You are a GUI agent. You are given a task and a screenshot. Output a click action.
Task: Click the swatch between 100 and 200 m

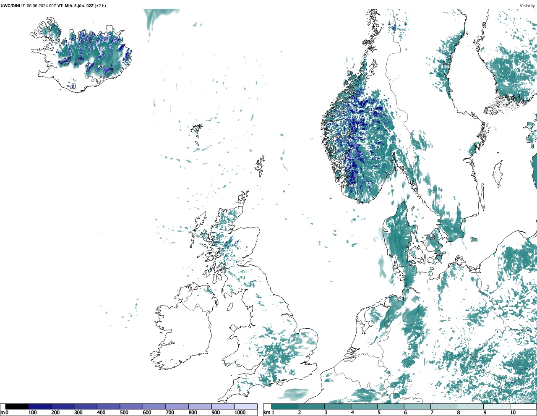pos(40,407)
